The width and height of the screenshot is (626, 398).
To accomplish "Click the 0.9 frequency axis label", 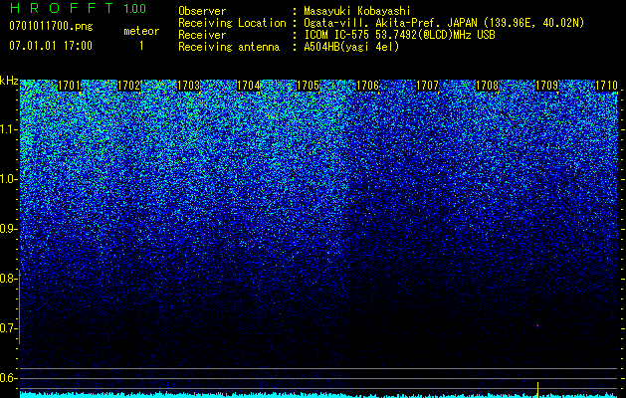I will point(8,229).
